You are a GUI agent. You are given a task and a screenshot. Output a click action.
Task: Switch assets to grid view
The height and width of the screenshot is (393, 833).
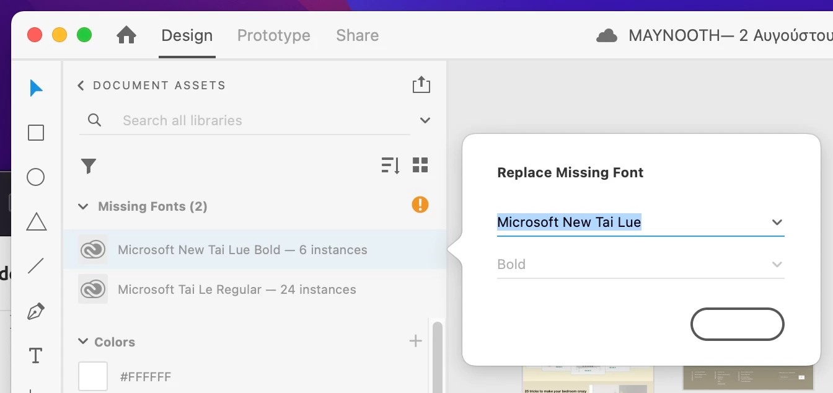(x=420, y=165)
